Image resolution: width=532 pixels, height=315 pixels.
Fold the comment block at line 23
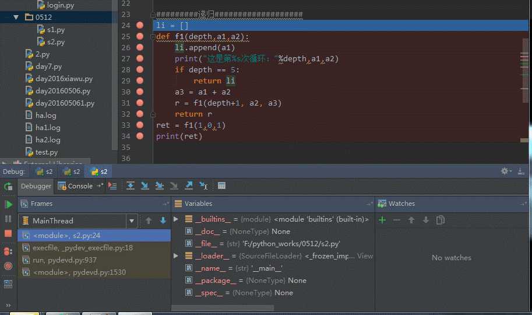tap(153, 15)
